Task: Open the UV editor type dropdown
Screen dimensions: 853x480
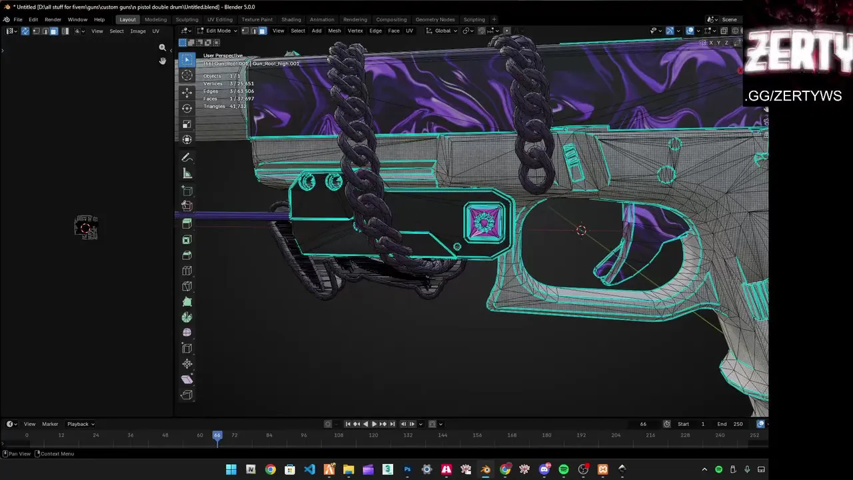Action: point(11,31)
